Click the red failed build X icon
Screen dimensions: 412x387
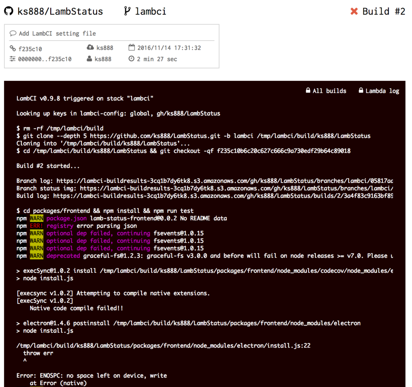[x=354, y=11]
